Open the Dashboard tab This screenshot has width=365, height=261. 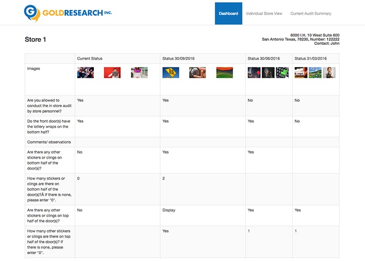(x=228, y=14)
